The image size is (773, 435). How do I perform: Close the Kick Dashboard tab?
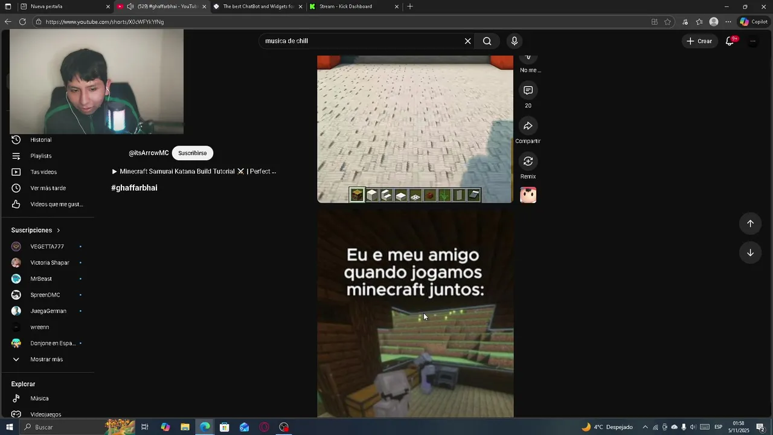pyautogui.click(x=397, y=7)
